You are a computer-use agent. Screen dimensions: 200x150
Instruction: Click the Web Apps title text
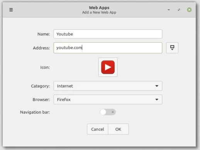coord(99,8)
